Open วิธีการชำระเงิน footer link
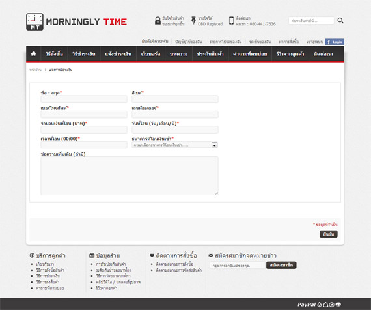 pos(48,276)
